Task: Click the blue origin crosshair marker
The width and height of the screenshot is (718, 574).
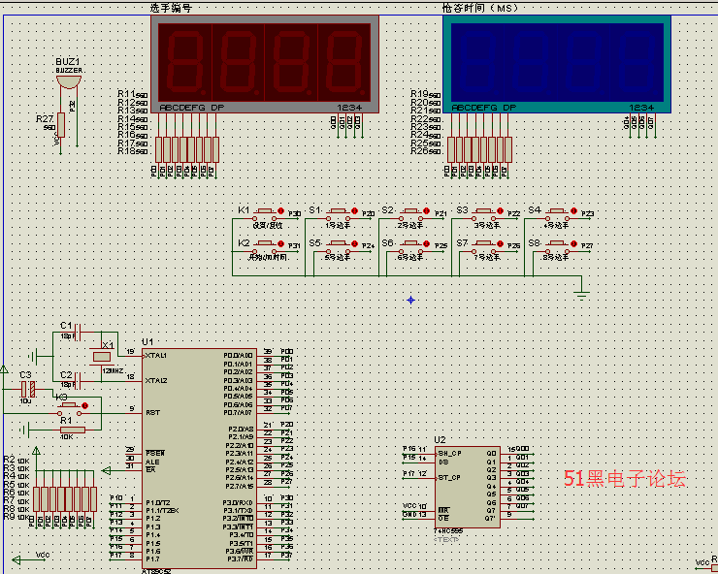Action: (x=410, y=301)
